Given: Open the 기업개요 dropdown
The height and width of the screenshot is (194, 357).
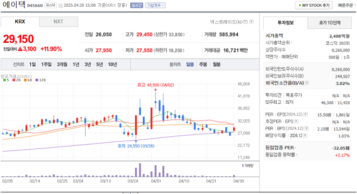Looking at the screenshot, I should point(156,5).
